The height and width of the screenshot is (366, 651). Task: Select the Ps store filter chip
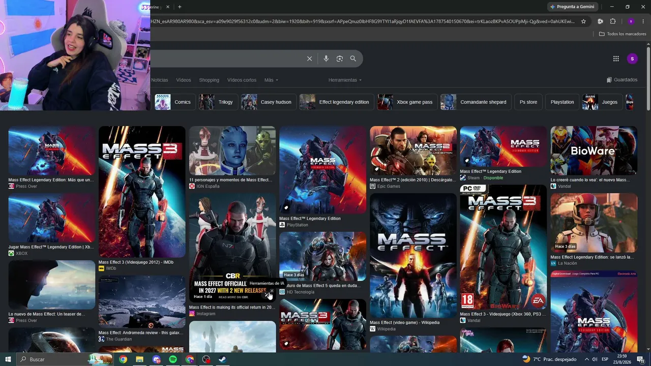(x=528, y=102)
